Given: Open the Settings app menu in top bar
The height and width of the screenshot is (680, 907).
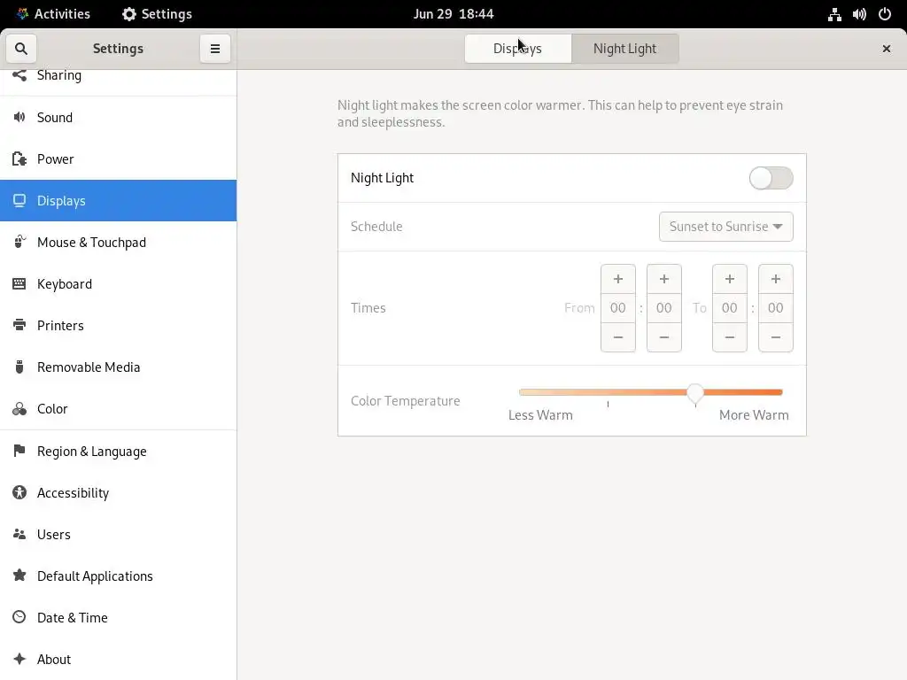Looking at the screenshot, I should (157, 14).
